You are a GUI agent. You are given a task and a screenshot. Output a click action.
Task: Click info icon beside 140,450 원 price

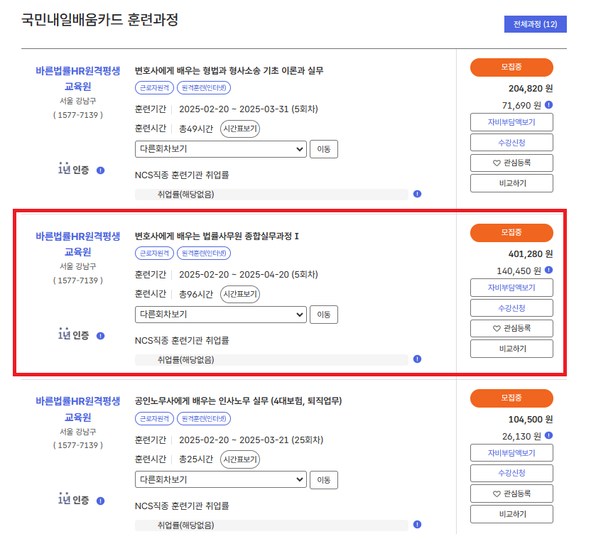coord(548,271)
